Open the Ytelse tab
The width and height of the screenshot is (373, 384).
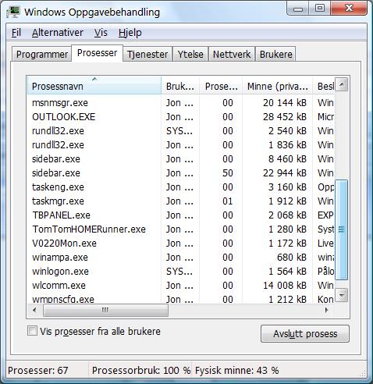tap(190, 54)
